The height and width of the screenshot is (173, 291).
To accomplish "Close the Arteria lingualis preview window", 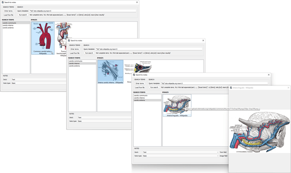I will click(288, 88).
